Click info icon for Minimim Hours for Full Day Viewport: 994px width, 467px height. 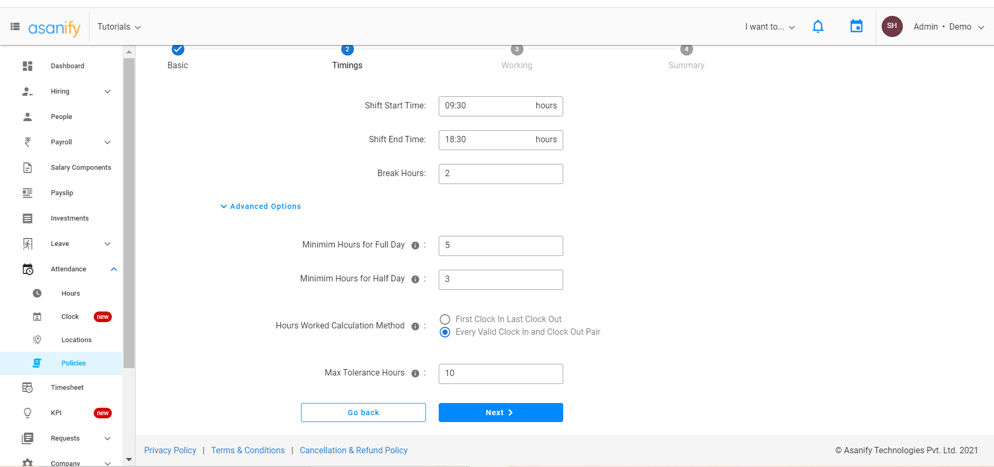tap(415, 245)
